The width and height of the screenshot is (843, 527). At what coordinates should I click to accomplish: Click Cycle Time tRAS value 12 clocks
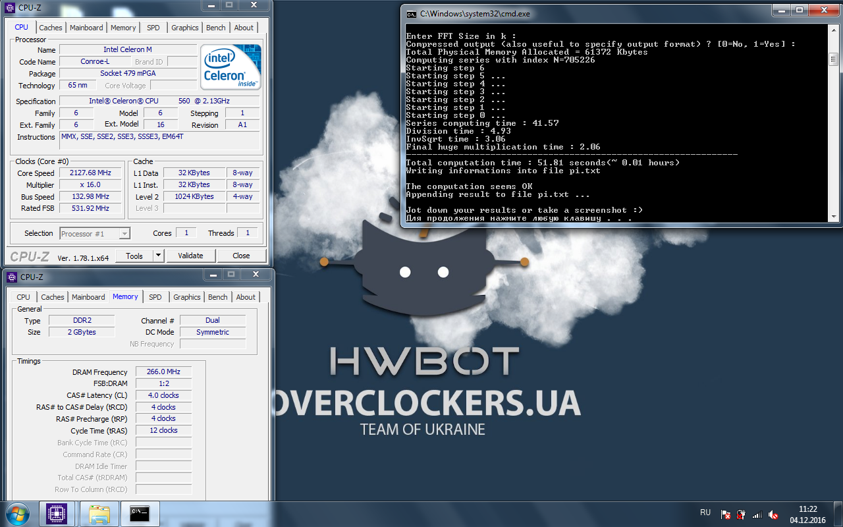click(x=163, y=430)
